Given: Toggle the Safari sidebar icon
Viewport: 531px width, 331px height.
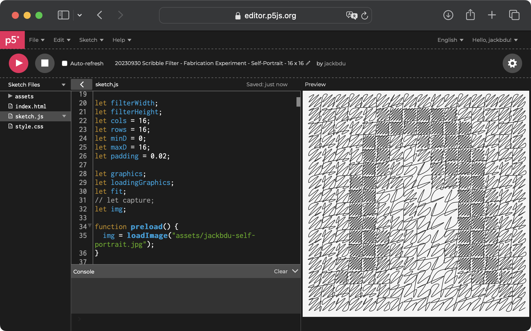Looking at the screenshot, I should [63, 15].
